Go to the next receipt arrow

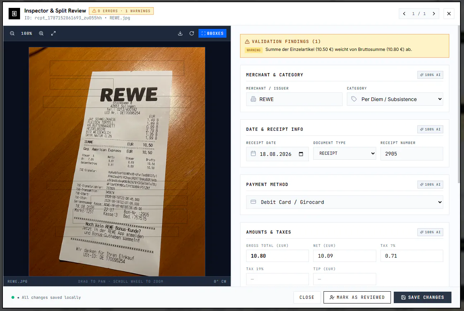tap(434, 14)
